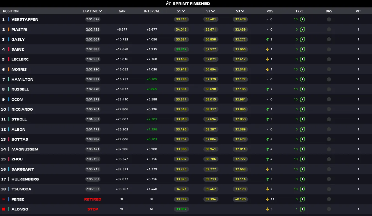
Task: Click Russell's tyre icon
Action: coord(302,89)
